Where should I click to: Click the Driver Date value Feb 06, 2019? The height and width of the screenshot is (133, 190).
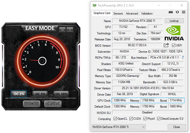click(125, 94)
